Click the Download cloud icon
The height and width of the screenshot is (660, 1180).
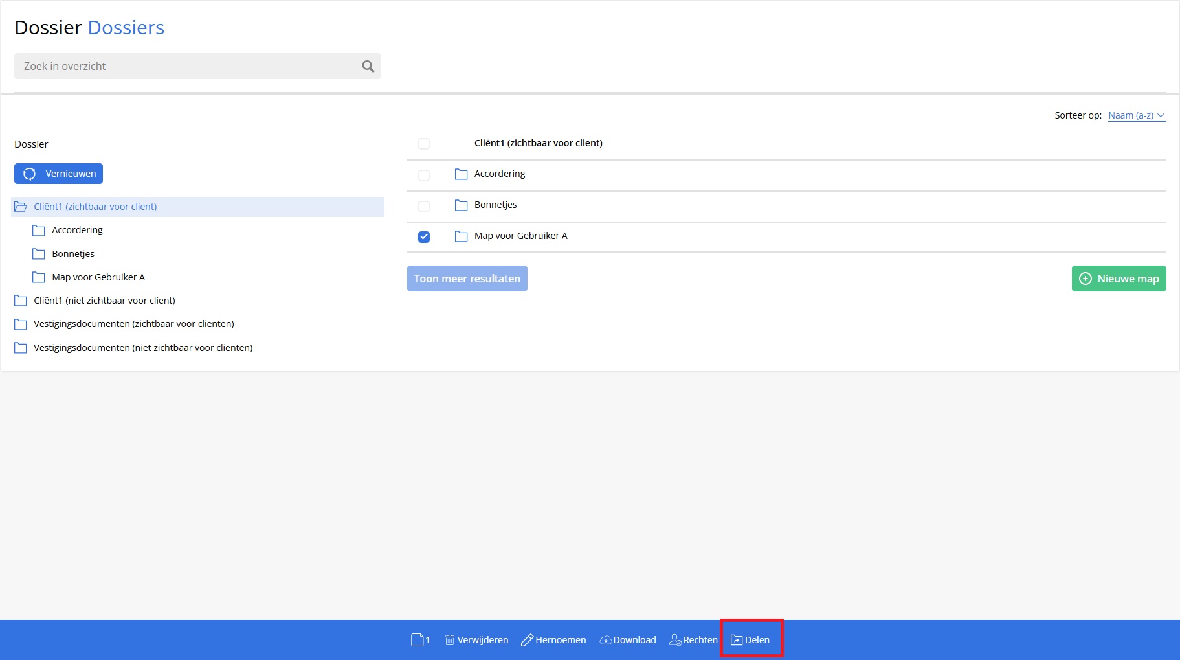tap(605, 640)
